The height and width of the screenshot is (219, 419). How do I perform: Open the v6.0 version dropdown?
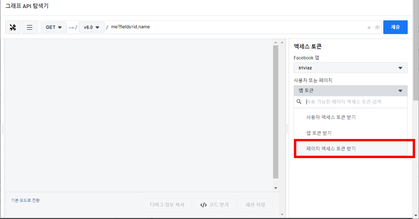[91, 27]
